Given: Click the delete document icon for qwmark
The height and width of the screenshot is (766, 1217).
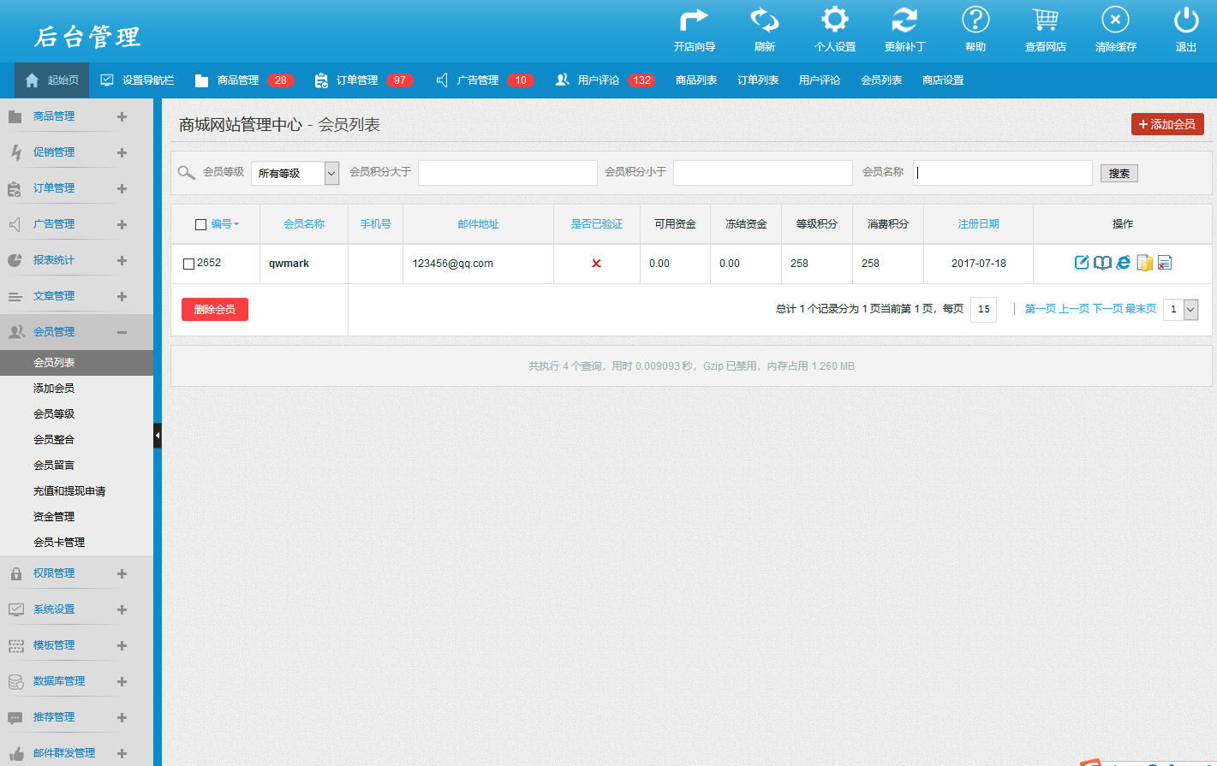Looking at the screenshot, I should coord(1164,263).
